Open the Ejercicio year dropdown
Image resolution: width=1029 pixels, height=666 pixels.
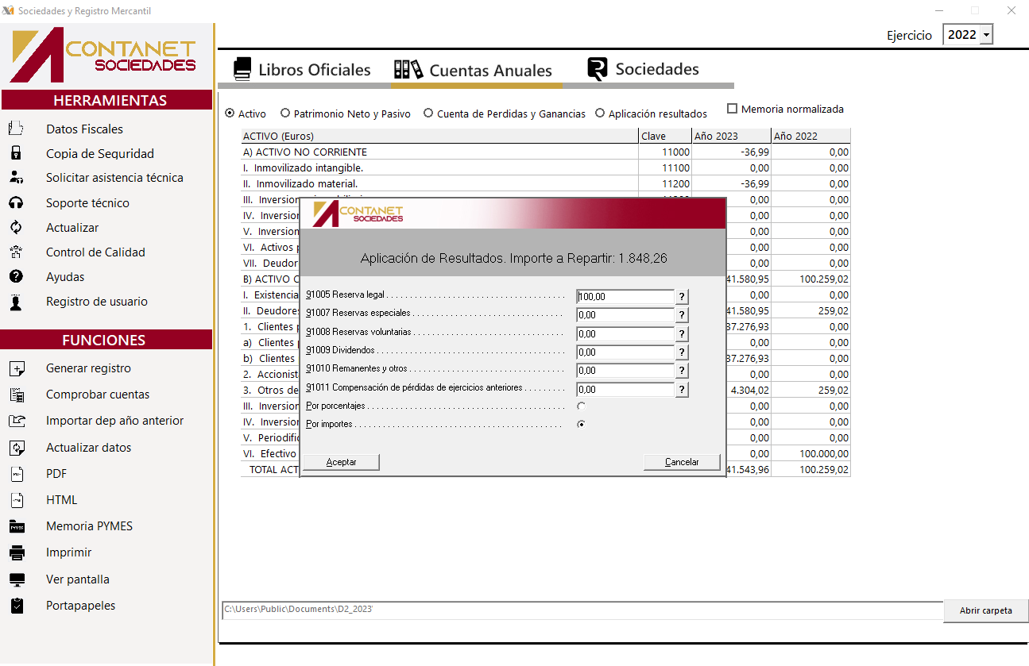[x=986, y=35]
